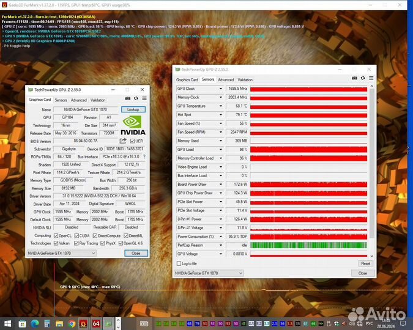Viewport: 413px width, 330px height.
Task: Take screenshot with camera icon in Sensors window
Action: tap(354, 78)
